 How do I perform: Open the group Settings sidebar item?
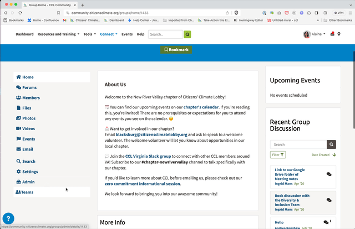[52, 172]
